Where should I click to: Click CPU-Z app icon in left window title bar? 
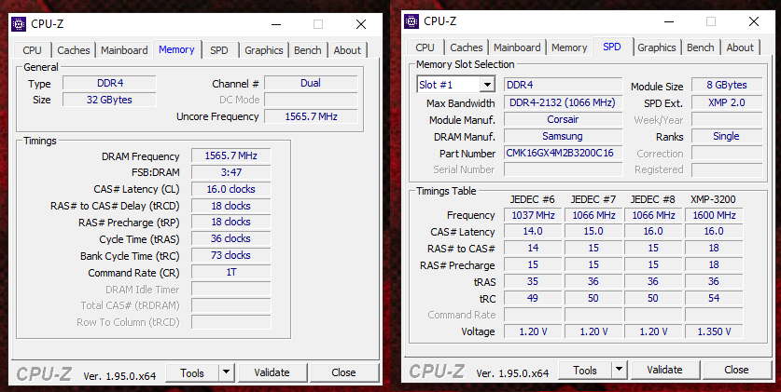19,24
